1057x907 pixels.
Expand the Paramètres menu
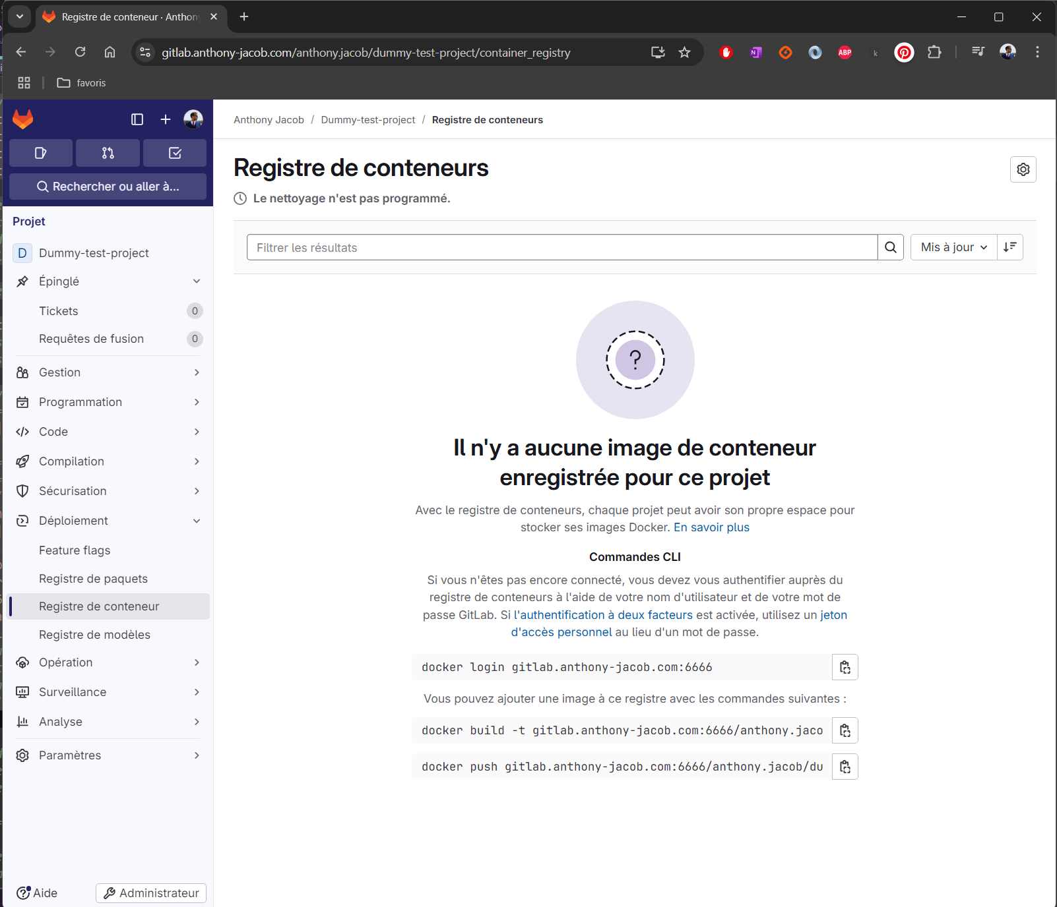pyautogui.click(x=108, y=755)
